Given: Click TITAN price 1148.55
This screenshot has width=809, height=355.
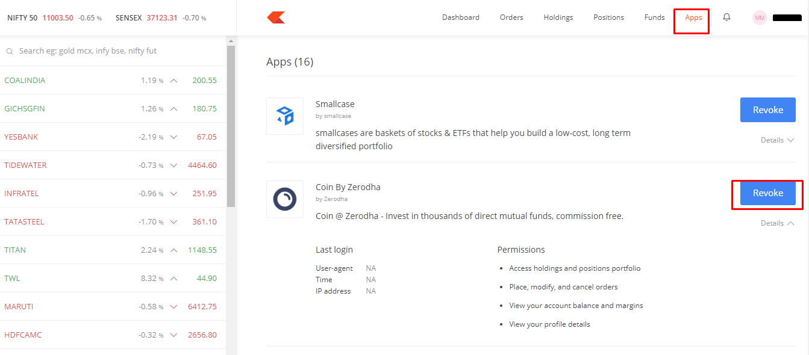Looking at the screenshot, I should (x=202, y=250).
